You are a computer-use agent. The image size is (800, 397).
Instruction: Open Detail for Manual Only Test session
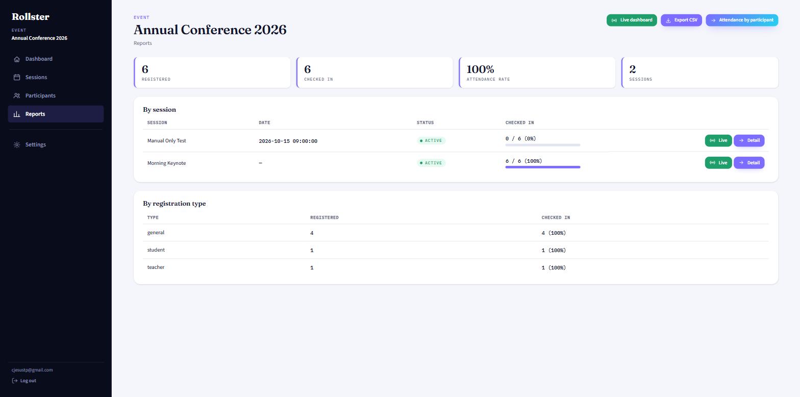[x=749, y=140]
